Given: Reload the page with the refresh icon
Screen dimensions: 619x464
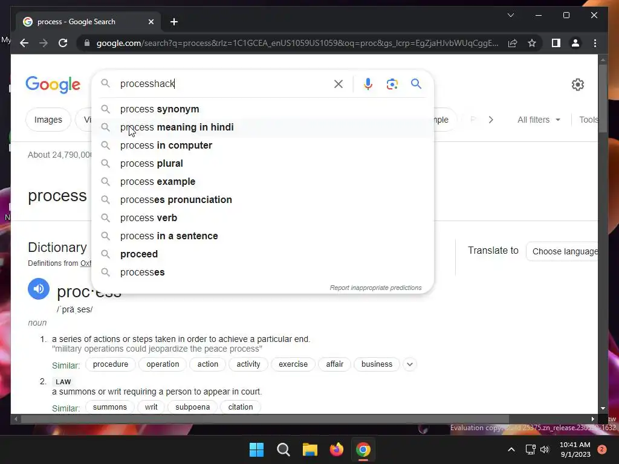Looking at the screenshot, I should click(63, 43).
